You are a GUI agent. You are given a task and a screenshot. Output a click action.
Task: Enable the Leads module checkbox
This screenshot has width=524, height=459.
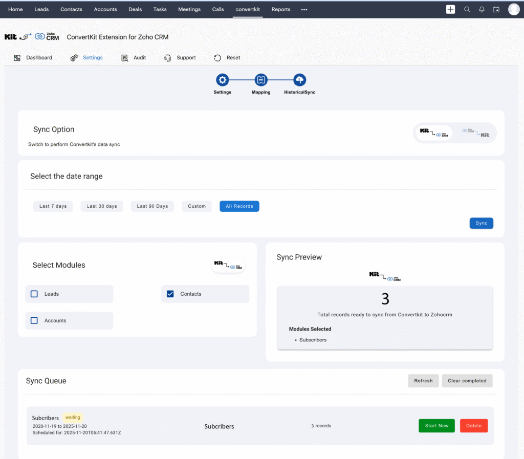34,294
